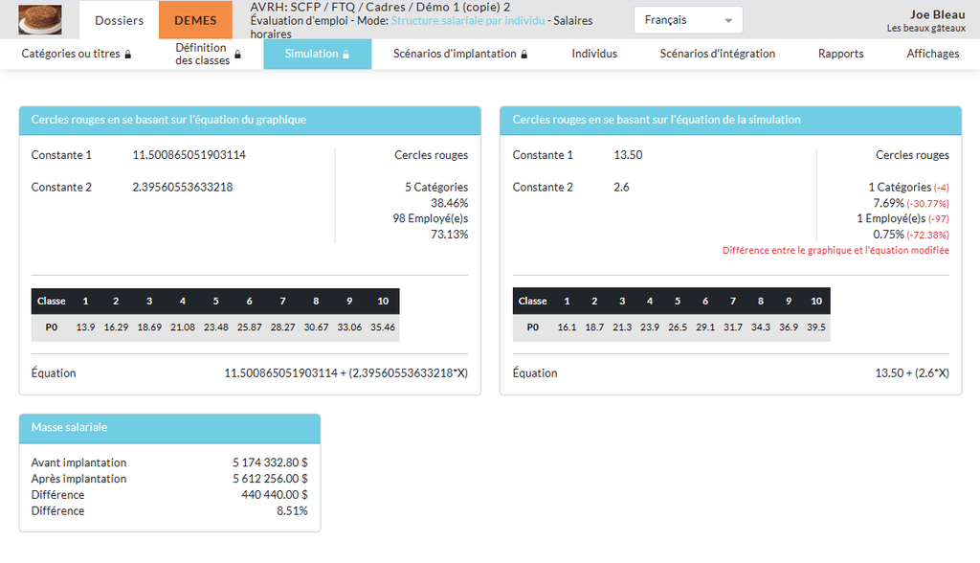This screenshot has width=980, height=563.
Task: Click the 1 Catégories (-4) text
Action: point(909,187)
